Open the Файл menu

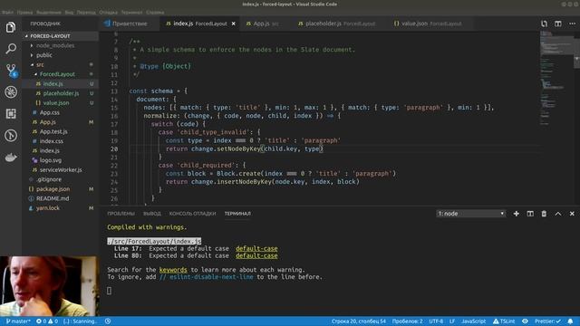[x=7, y=12]
